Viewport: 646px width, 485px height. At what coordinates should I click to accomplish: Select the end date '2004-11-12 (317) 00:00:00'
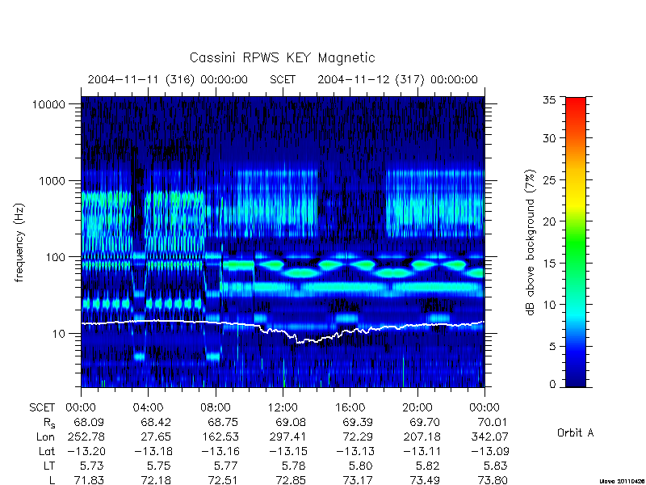397,79
